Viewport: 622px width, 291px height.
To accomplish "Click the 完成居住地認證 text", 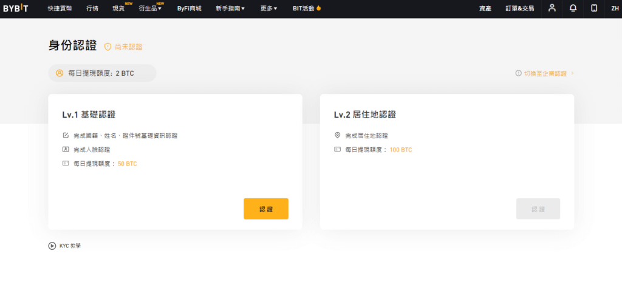I will [x=366, y=135].
